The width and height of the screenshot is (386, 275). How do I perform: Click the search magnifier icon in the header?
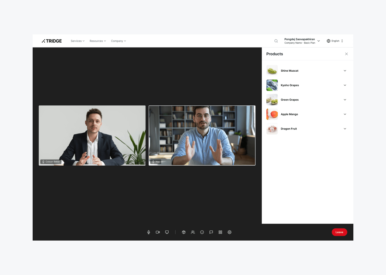coord(276,41)
